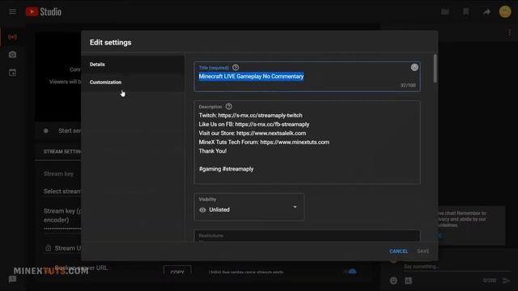Click the Copy button behind the dialog
518x291 pixels.
tap(177, 272)
